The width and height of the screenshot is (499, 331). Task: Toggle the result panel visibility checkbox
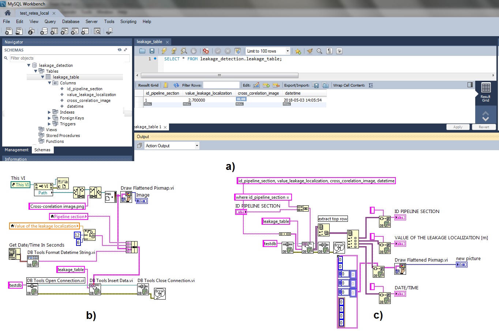tap(470, 85)
